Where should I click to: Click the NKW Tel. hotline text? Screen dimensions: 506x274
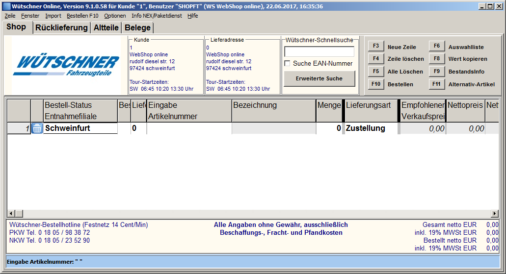coord(50,241)
